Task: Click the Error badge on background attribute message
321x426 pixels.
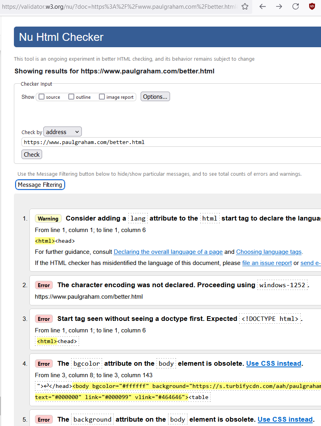Action: pos(44,420)
